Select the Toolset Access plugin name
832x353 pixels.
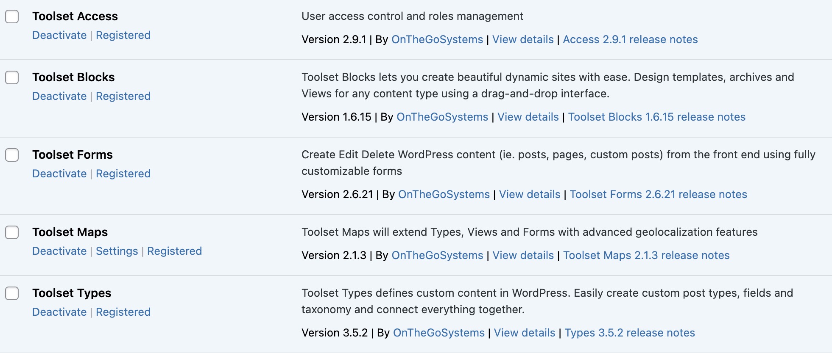pyautogui.click(x=75, y=16)
